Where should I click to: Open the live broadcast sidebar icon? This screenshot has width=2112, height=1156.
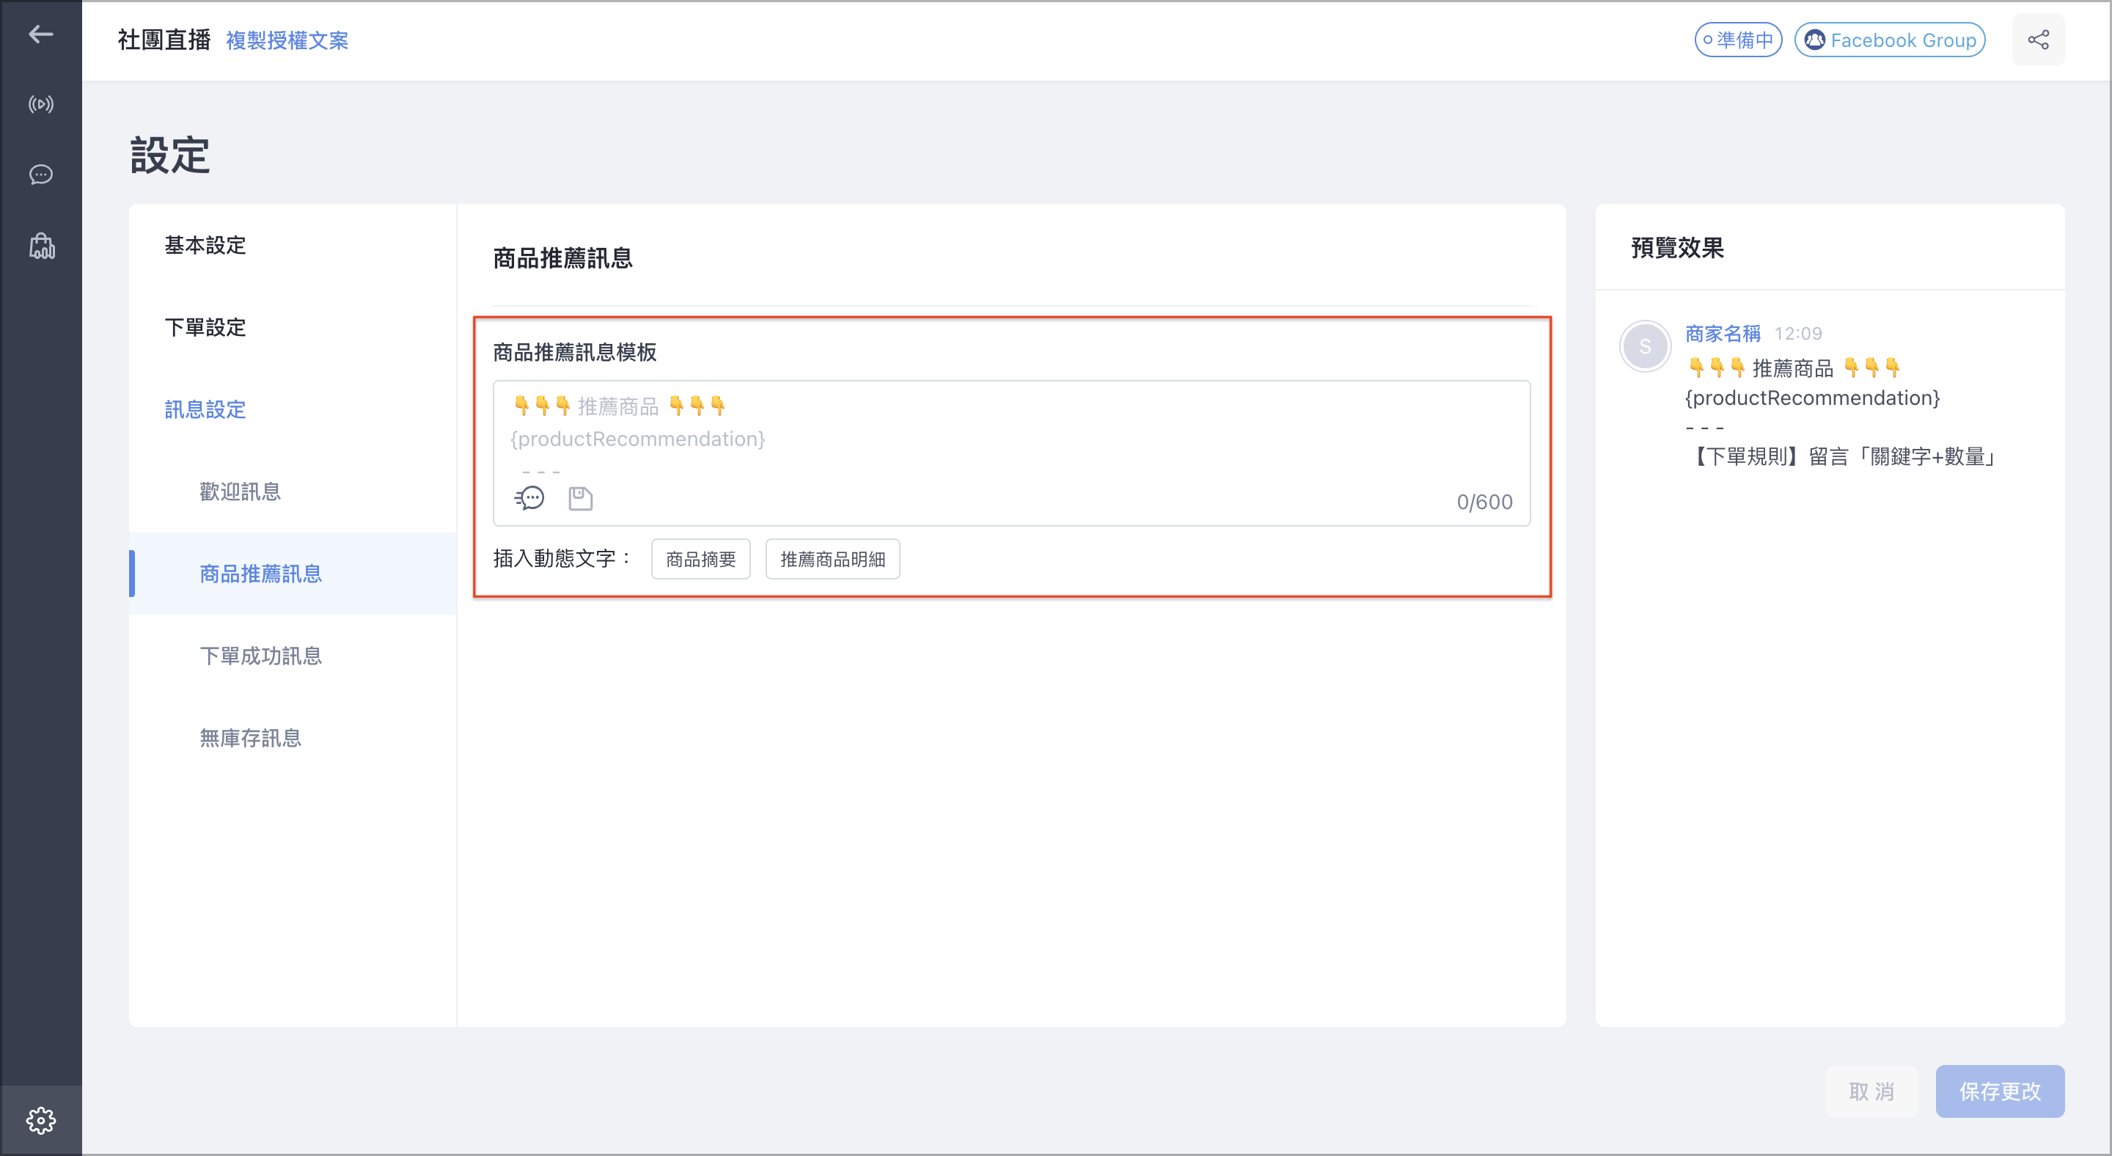(41, 104)
